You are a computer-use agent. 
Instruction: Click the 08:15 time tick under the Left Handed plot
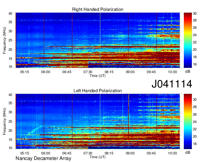click(109, 153)
